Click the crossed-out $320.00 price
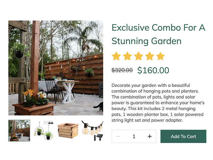 click(122, 70)
